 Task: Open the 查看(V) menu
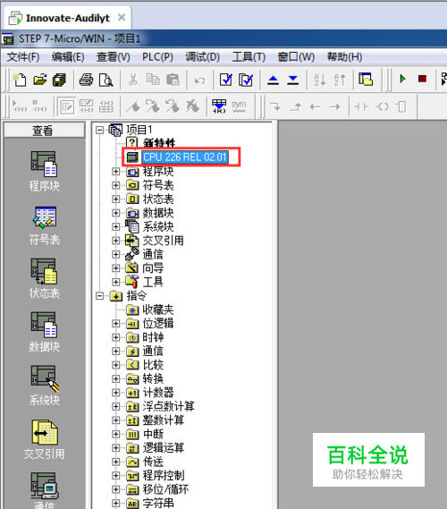click(x=114, y=57)
